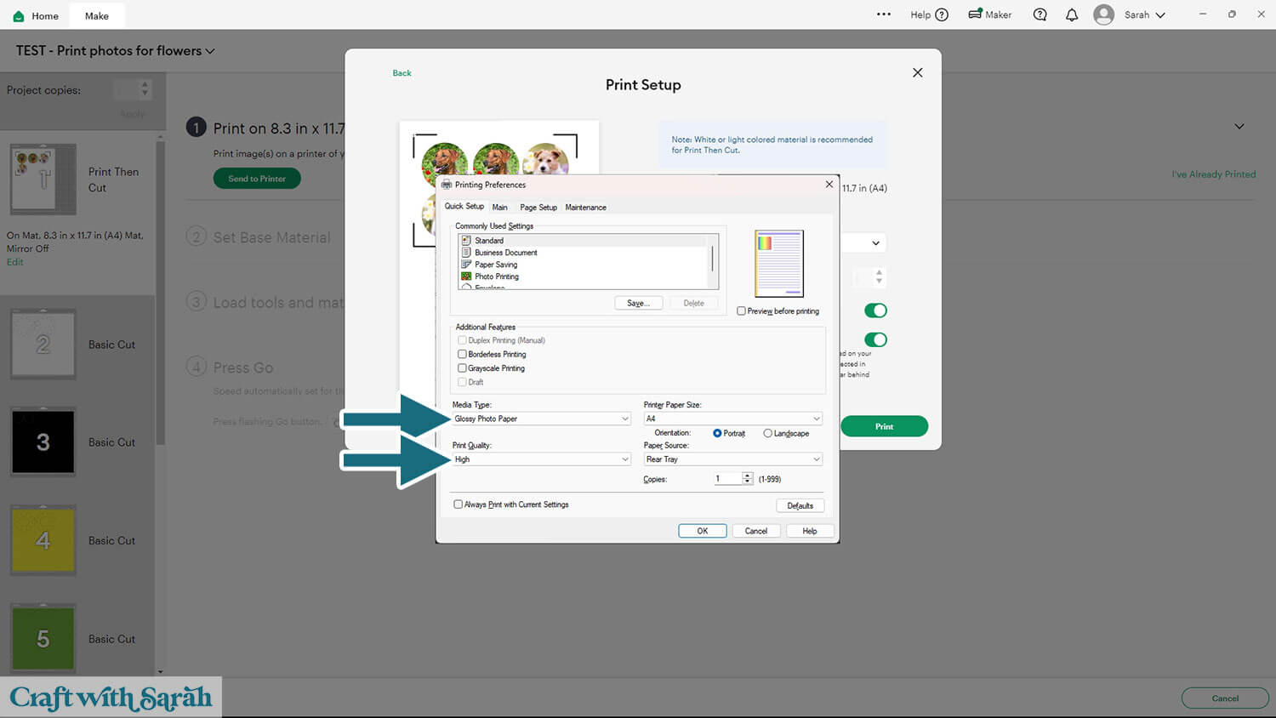Tick Preview before printing checkbox
The height and width of the screenshot is (718, 1276).
point(742,311)
